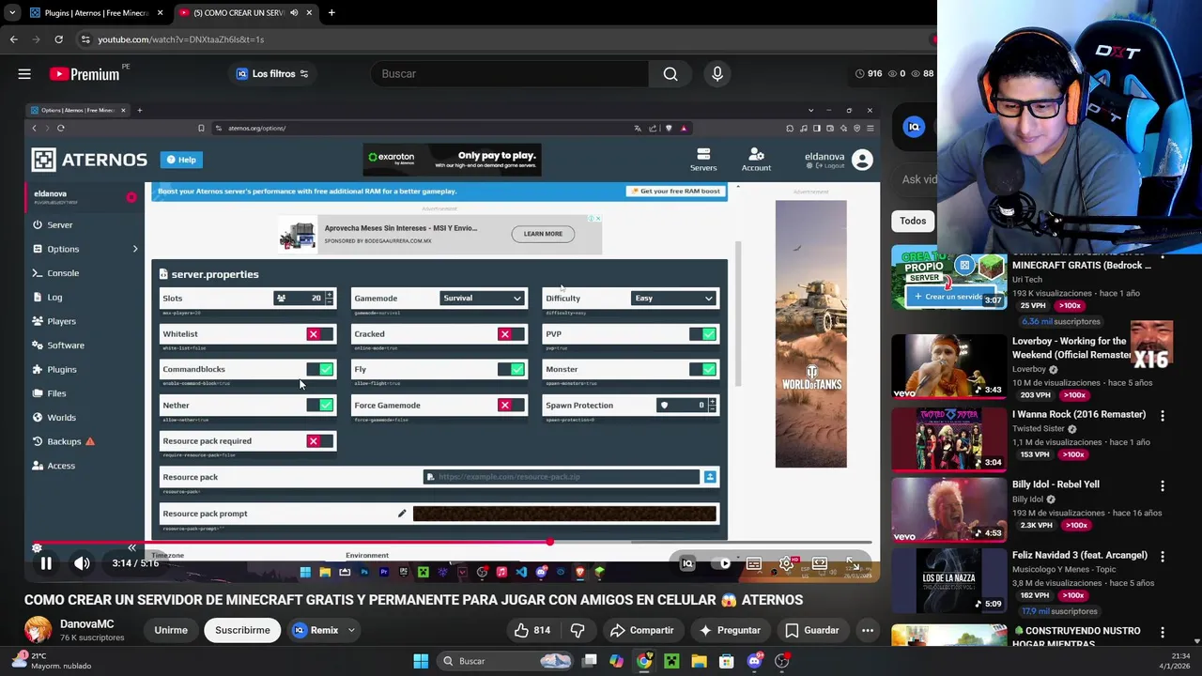The height and width of the screenshot is (676, 1202).
Task: Like the video with thumbs up
Action: coord(532,630)
